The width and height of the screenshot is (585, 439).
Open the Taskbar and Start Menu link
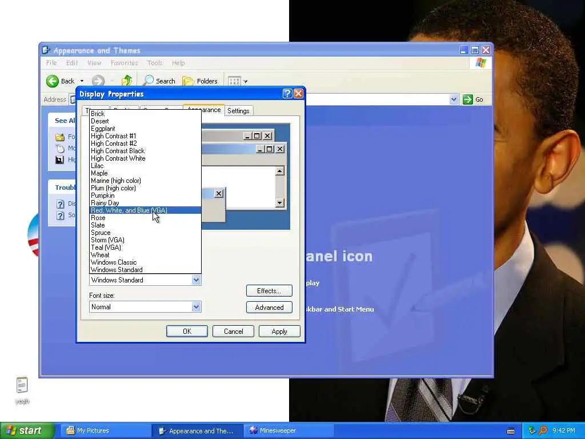coord(339,309)
